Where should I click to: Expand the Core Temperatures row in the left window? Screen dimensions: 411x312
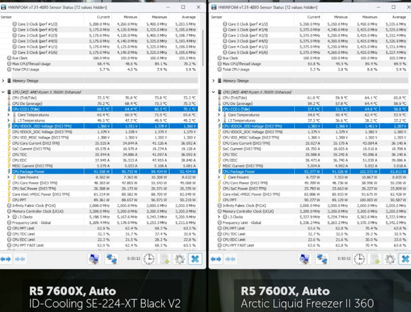pos(9,115)
